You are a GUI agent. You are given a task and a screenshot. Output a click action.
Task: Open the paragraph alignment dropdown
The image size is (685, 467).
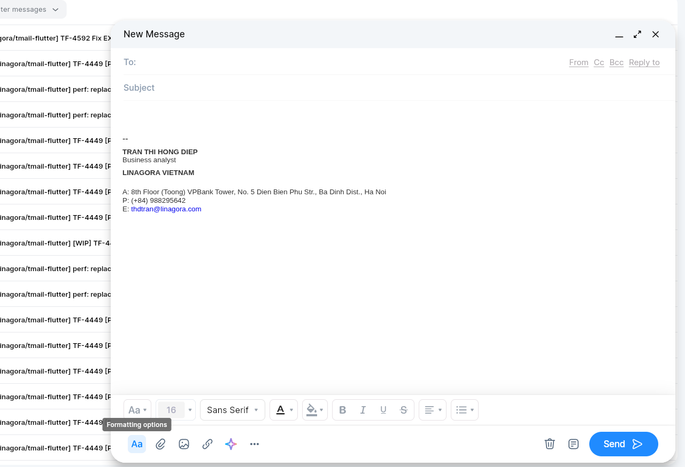pos(433,410)
